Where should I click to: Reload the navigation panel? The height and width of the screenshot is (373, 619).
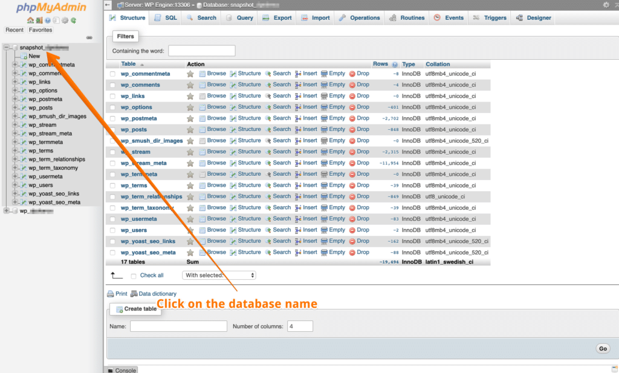point(74,20)
